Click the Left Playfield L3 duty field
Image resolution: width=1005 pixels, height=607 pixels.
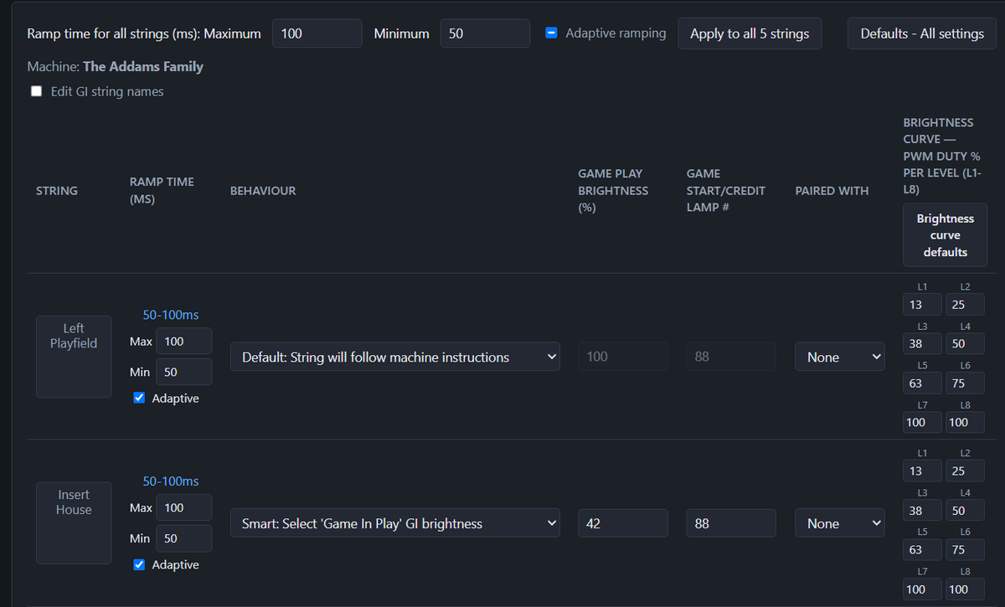point(922,344)
